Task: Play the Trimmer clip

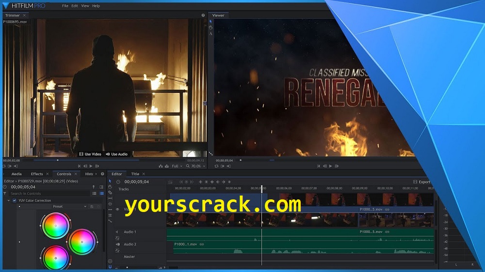Action: [91, 166]
